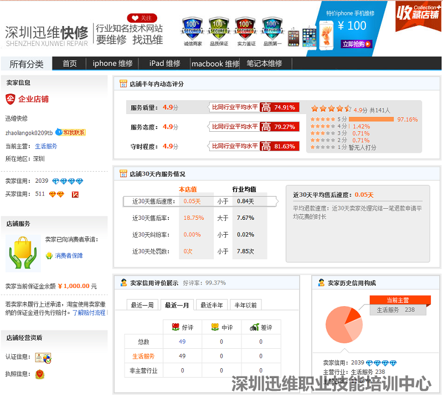This screenshot has width=443, height=397.
Task: Click the 企业店铺 red shield icon
Action: [x=11, y=99]
